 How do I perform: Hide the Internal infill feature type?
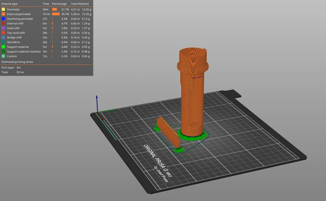click(x=46, y=24)
